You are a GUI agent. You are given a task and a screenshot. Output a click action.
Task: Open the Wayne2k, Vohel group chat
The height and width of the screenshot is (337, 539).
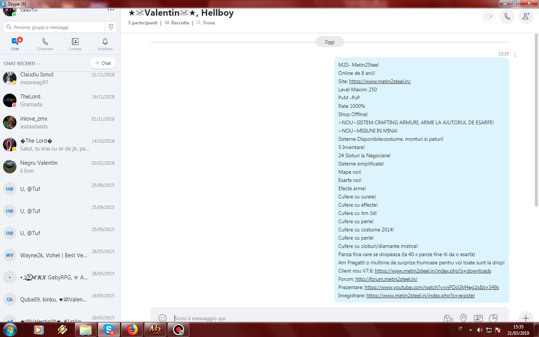pyautogui.click(x=60, y=255)
